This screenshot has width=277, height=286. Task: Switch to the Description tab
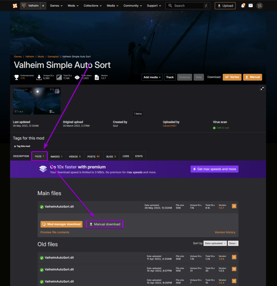21,156
